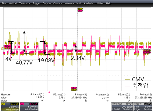
Task: Open the Trigger descriptor box
Action: 143,106
